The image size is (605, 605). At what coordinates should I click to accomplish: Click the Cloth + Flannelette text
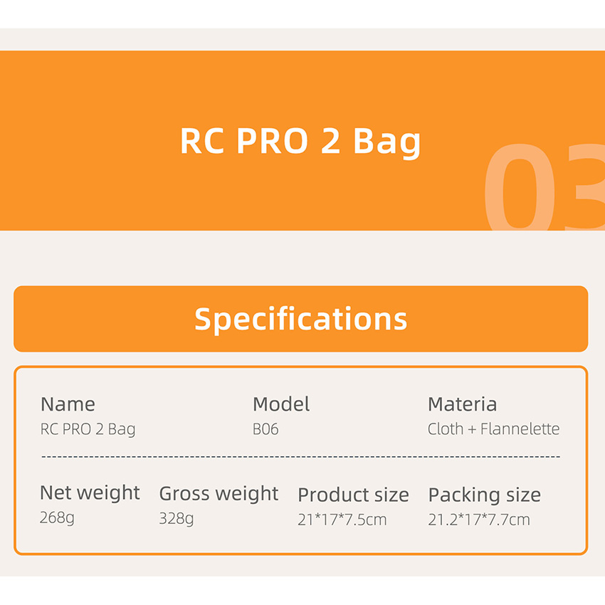[493, 429]
